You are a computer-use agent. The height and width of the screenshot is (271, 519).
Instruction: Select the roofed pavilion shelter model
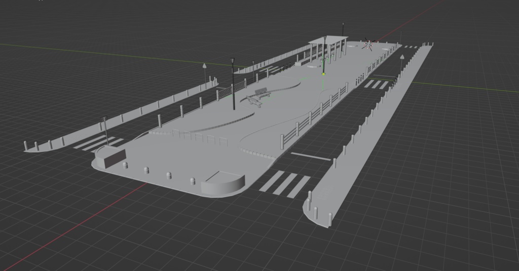[x=328, y=49]
